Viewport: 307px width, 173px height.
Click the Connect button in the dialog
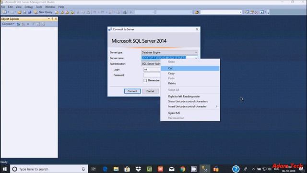[132, 91]
